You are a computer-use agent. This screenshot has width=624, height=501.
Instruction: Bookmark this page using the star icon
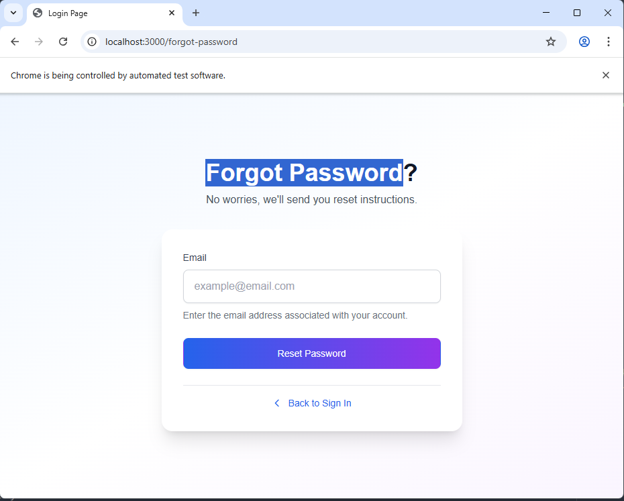coord(551,42)
